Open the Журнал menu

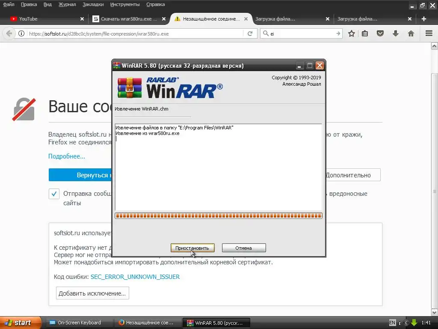tap(67, 4)
